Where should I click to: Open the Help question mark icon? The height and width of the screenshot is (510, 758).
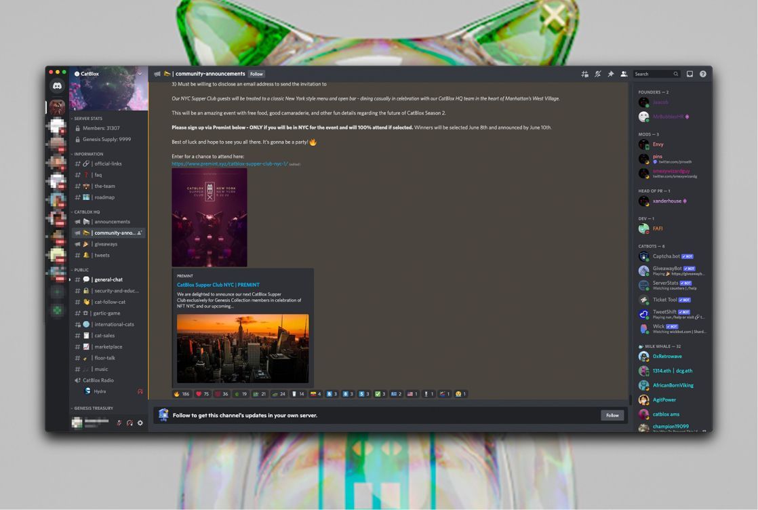click(703, 74)
